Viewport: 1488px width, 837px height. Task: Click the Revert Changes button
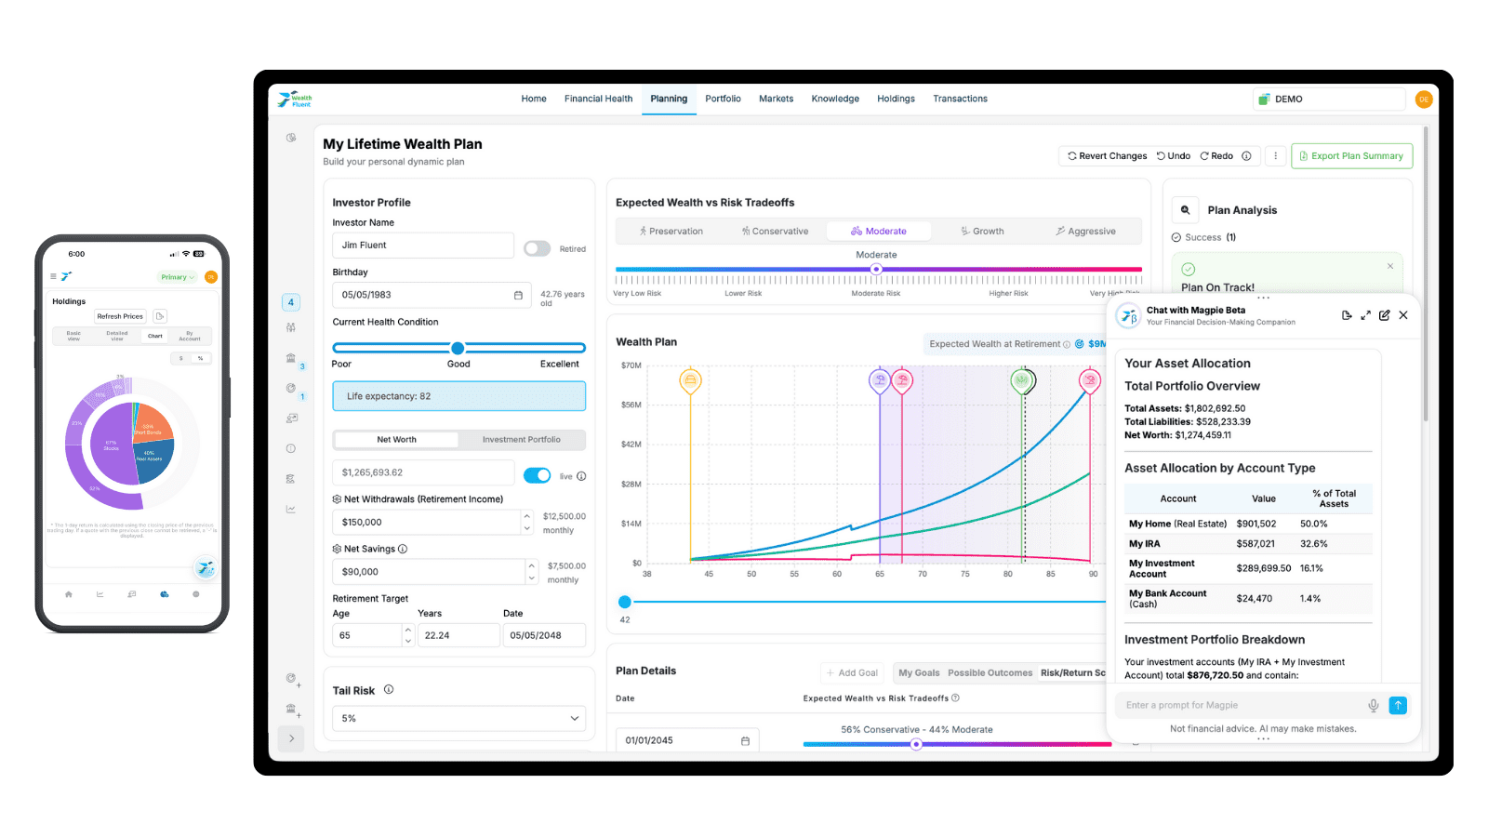[x=1107, y=156]
